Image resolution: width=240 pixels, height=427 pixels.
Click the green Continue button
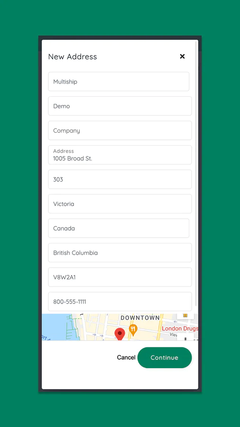(165, 358)
